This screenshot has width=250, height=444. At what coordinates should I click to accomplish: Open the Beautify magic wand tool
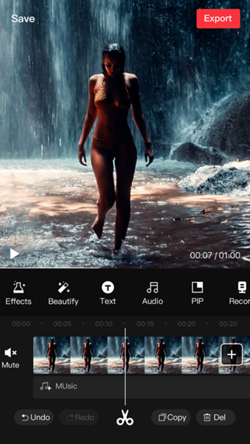(63, 293)
